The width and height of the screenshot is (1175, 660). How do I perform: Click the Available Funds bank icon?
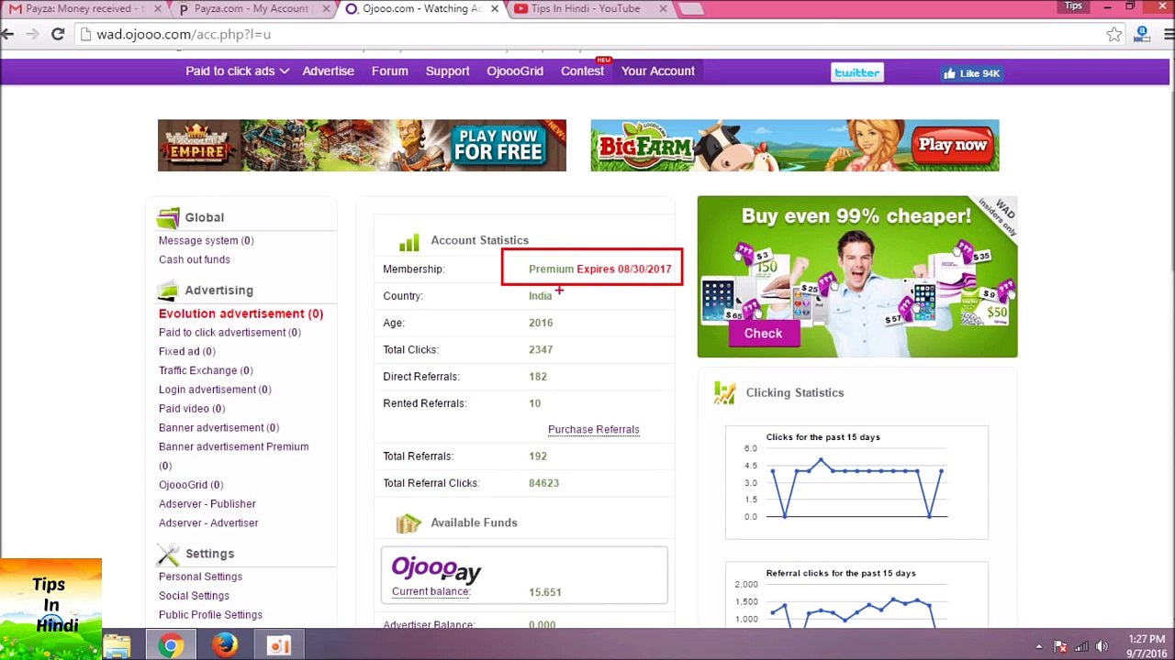(408, 523)
